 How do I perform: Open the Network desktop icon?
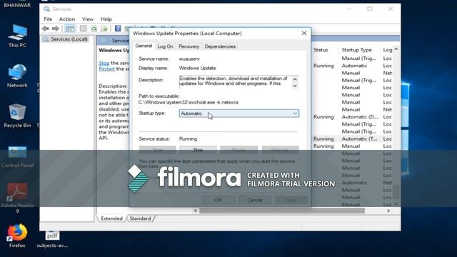pyautogui.click(x=17, y=76)
